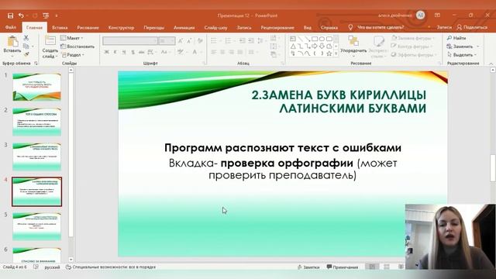Switch to the Animation (Анимация) tab
Viewport: 496px width, 279px height.
point(184,28)
